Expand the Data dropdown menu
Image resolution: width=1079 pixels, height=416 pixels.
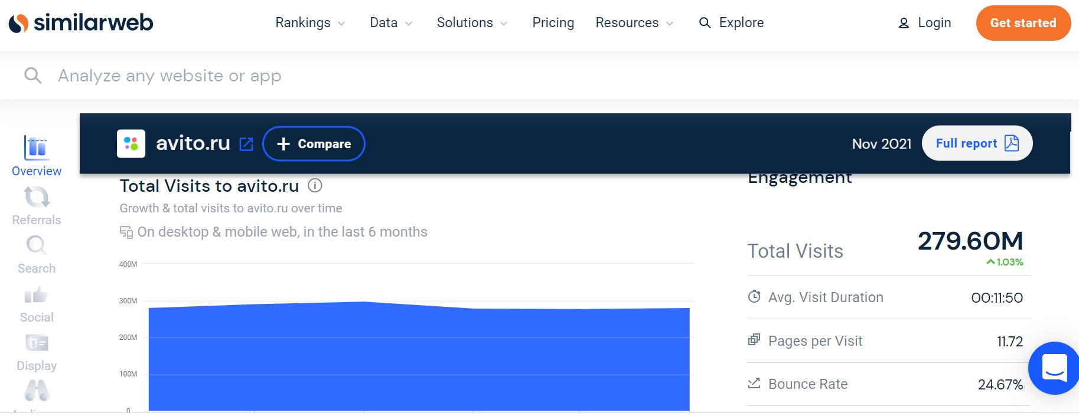pos(390,23)
